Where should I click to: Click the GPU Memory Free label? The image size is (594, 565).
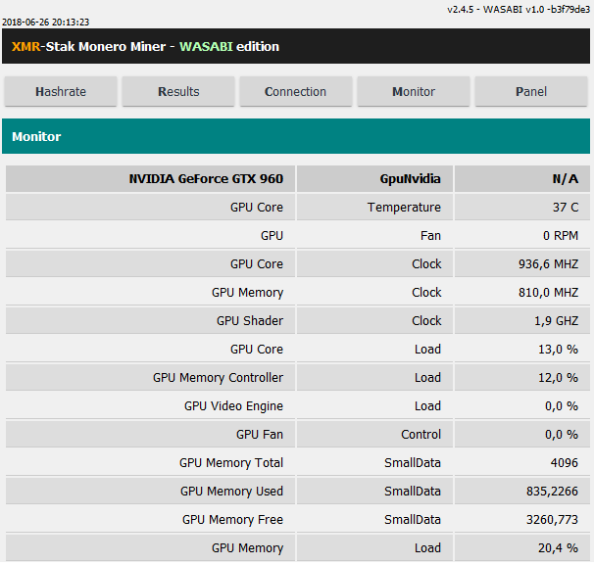pyautogui.click(x=232, y=519)
